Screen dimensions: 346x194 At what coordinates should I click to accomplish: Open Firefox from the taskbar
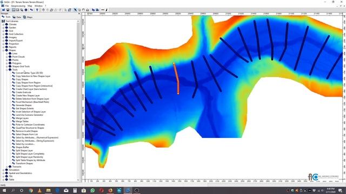pos(110,190)
